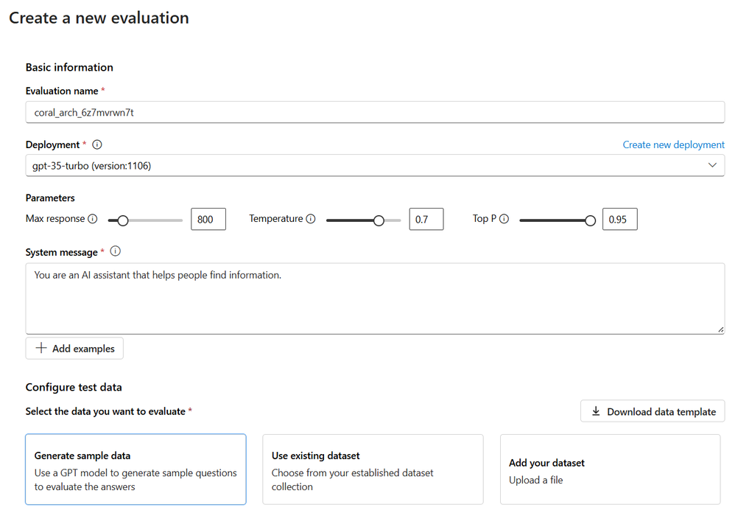The height and width of the screenshot is (513, 735).
Task: Click the Create new deployment link
Action: click(673, 144)
